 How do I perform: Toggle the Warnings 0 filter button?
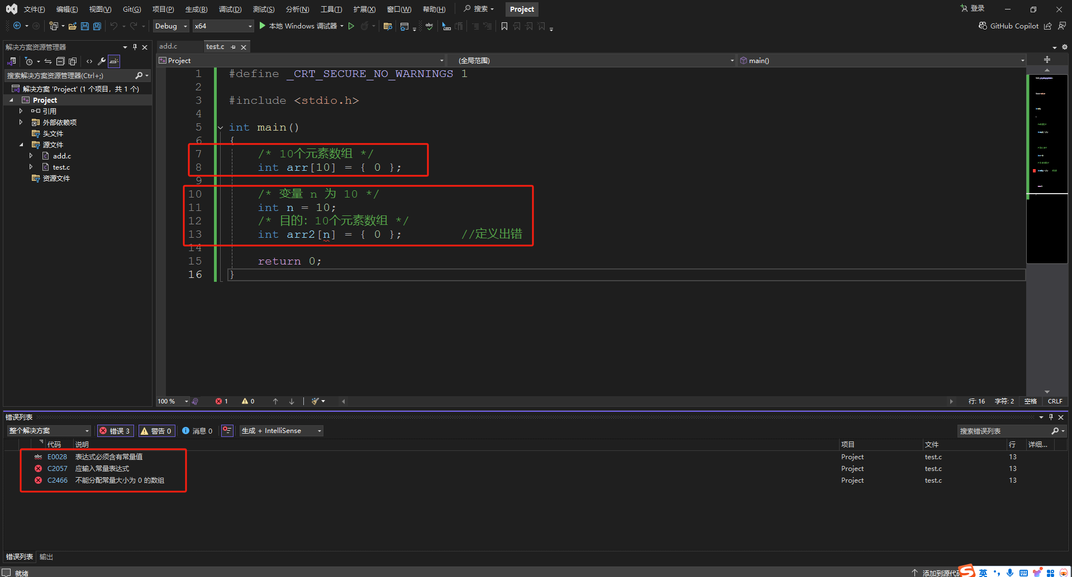coord(156,431)
